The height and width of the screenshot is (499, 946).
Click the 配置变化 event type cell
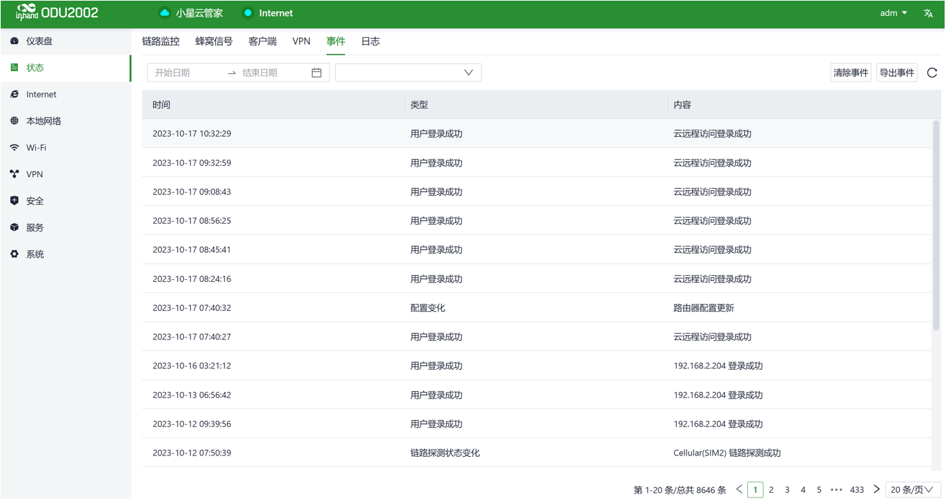428,308
